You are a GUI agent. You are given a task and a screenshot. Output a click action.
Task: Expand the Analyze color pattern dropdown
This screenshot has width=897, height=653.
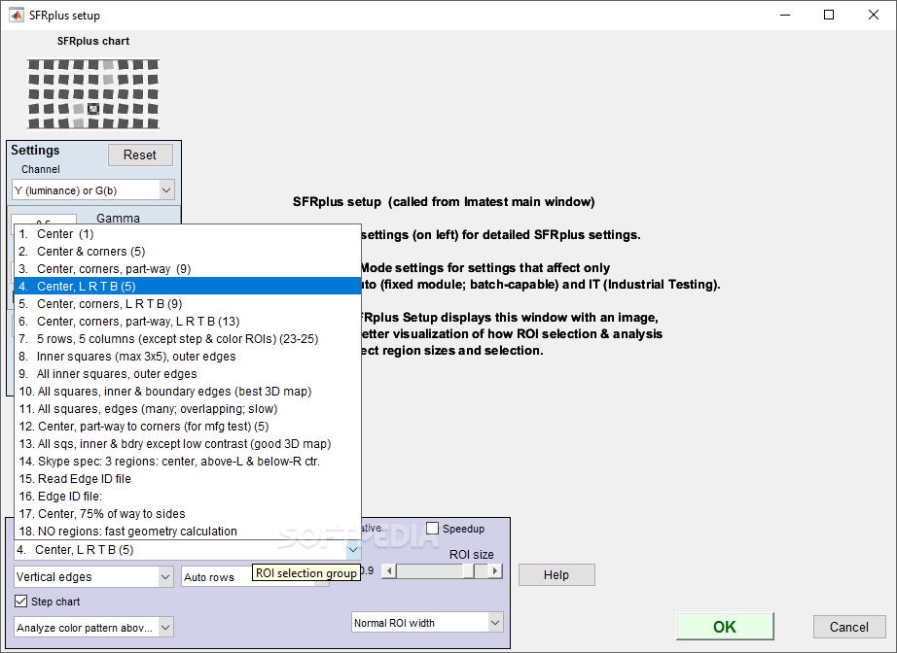coord(93,628)
